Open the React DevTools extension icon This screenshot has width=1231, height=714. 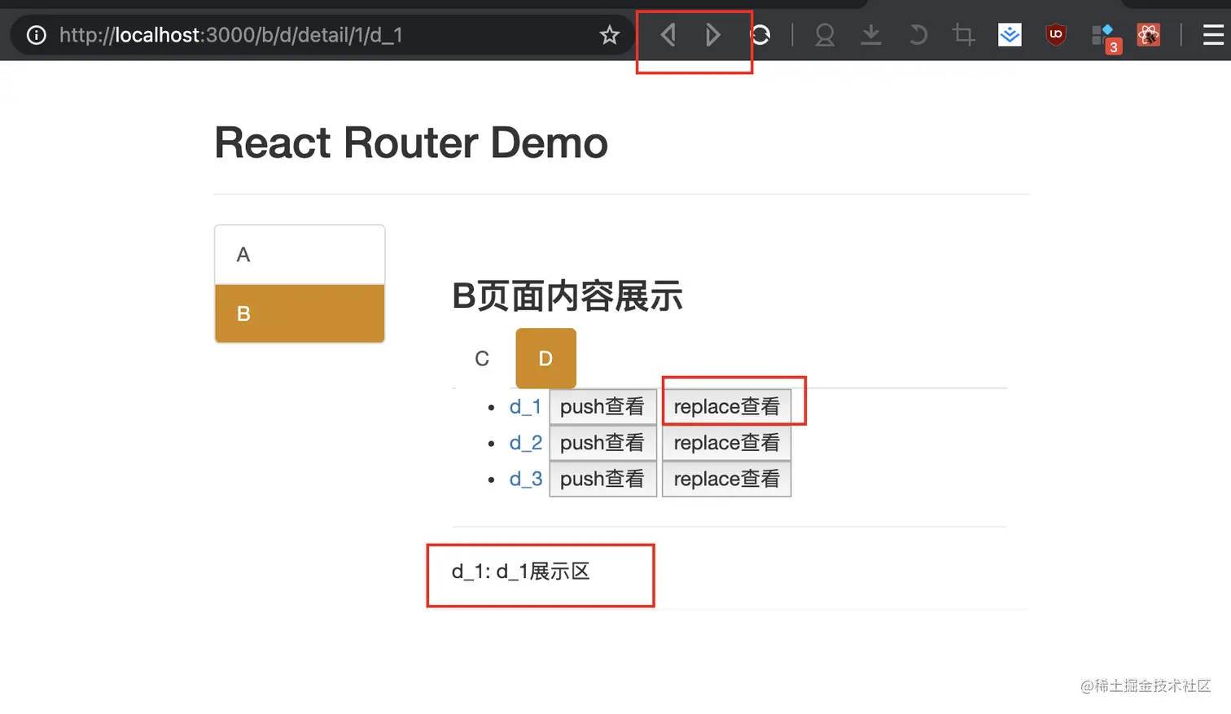click(1149, 35)
